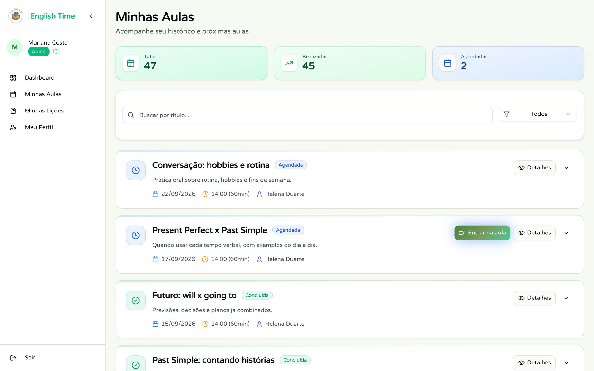Click the Minhas Aulas page heading
Image resolution: width=594 pixels, height=371 pixels.
pos(155,17)
